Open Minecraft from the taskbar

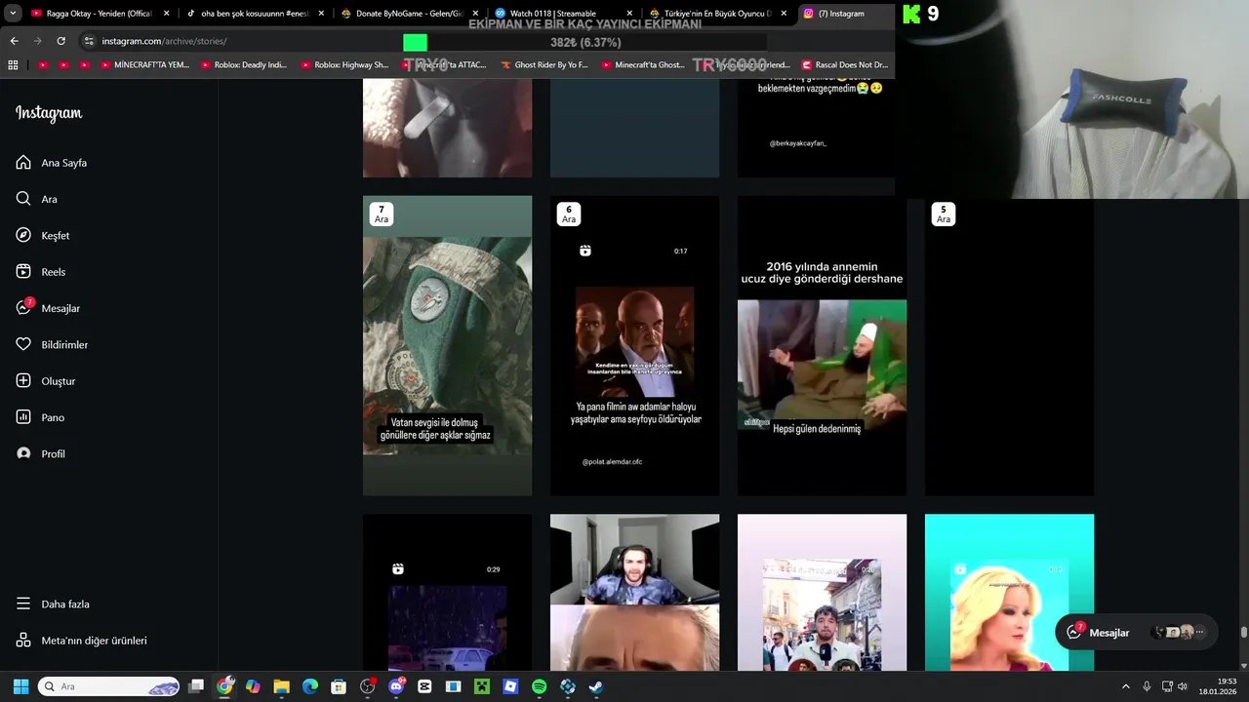point(482,686)
